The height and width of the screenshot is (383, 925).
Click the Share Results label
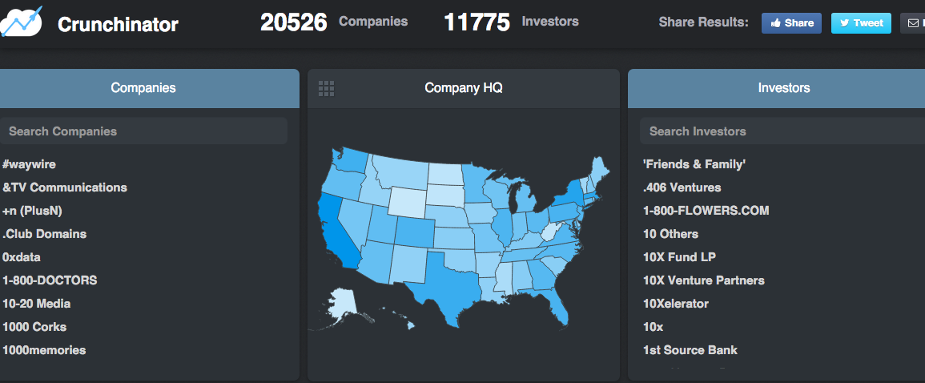703,23
